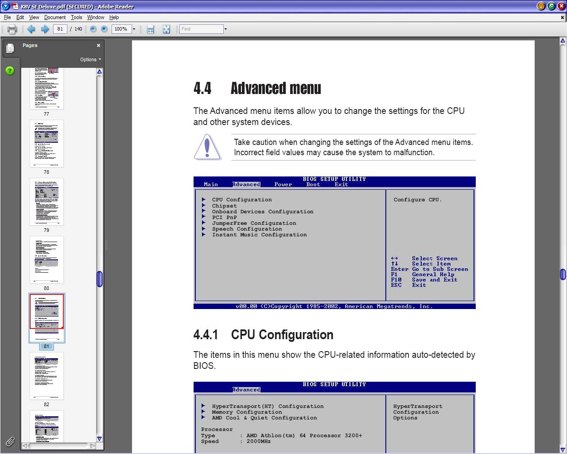This screenshot has width=567, height=454.
Task: Click thumbnail horizontal scroll right arrow
Action: (93, 446)
